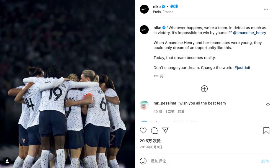Like mr_pessima's comment with small heart

[268, 105]
